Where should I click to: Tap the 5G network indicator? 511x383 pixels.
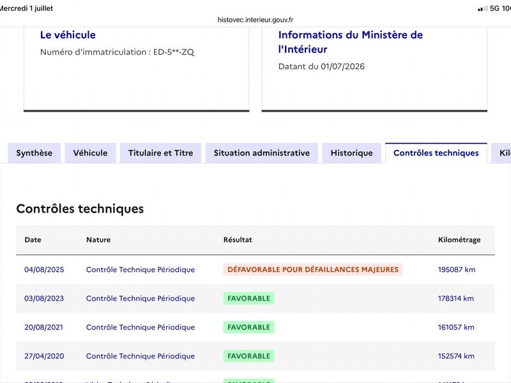tap(494, 8)
